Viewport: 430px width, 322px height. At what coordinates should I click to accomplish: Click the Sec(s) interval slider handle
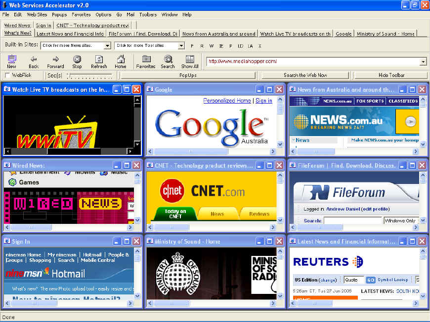pyautogui.click(x=68, y=74)
